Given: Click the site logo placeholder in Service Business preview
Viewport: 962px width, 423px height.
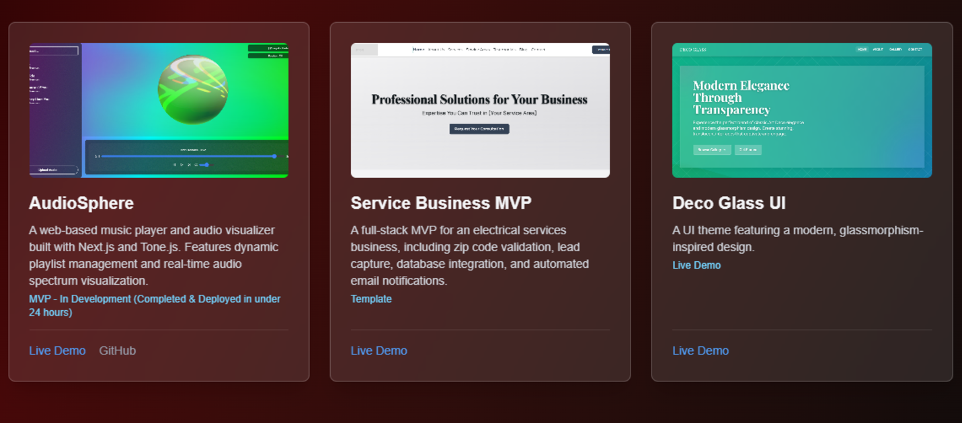Looking at the screenshot, I should (x=364, y=48).
